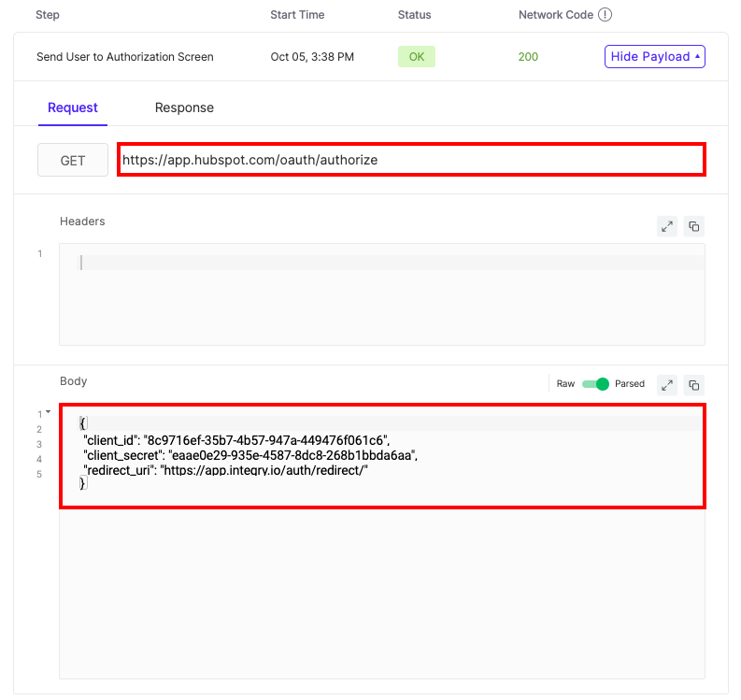The width and height of the screenshot is (741, 700).
Task: Click the 200 network code value
Action: point(528,57)
